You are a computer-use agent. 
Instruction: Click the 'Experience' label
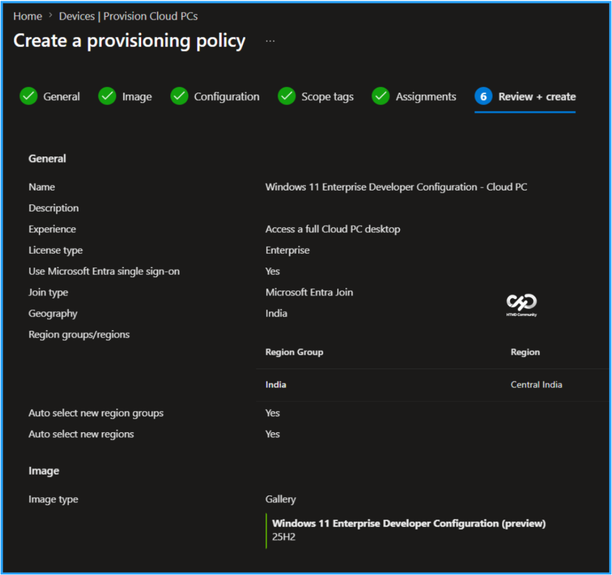[x=52, y=229]
